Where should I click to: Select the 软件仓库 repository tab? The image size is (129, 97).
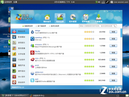pos(60,18)
